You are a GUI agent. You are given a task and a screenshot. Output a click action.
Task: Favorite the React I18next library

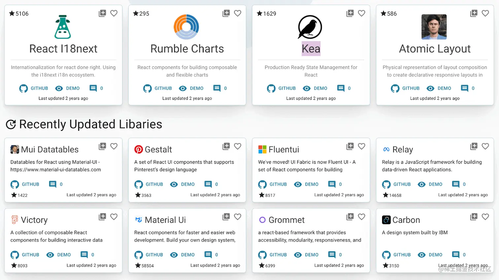(114, 13)
